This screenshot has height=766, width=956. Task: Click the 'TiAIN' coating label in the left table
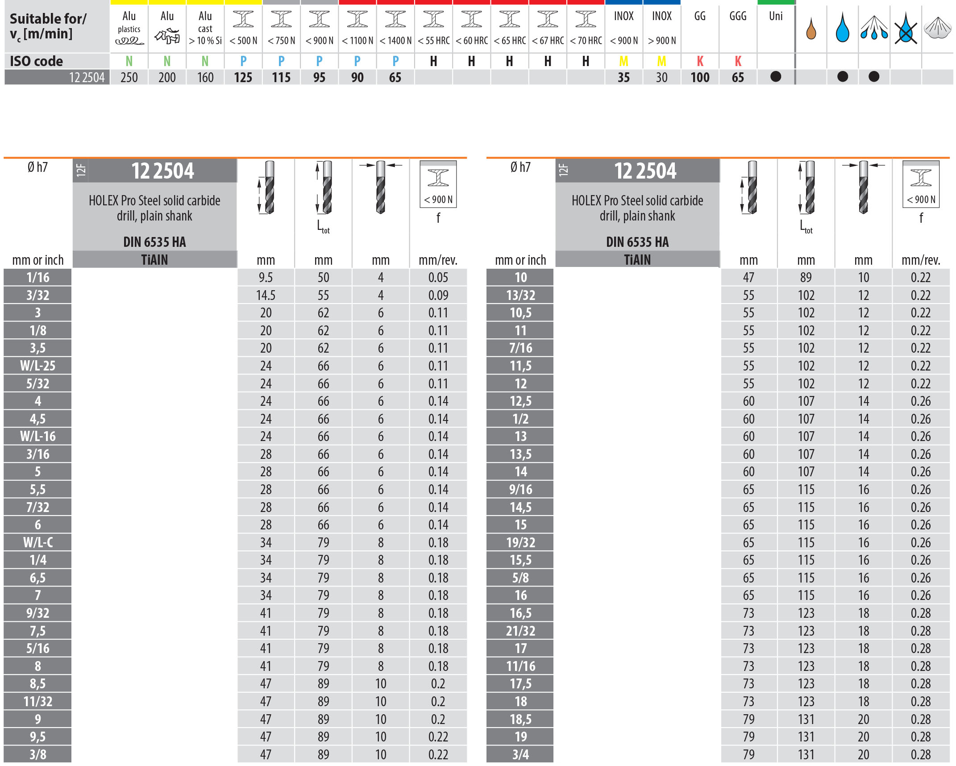(x=154, y=260)
